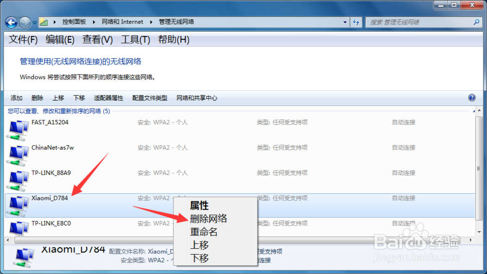487x274 pixels.
Task: Click the horizontal scrollbar right arrow
Action: click(x=471, y=240)
